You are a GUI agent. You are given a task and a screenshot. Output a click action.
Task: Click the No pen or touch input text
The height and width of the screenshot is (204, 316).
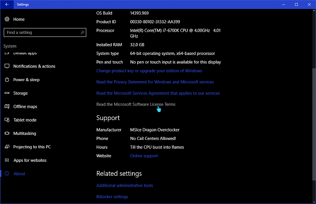[176, 62]
